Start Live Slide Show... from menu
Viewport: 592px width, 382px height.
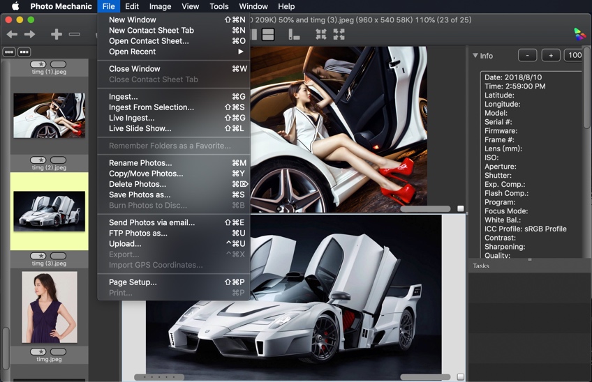point(174,128)
